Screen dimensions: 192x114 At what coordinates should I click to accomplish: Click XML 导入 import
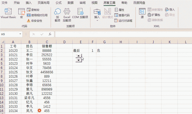point(170,9)
